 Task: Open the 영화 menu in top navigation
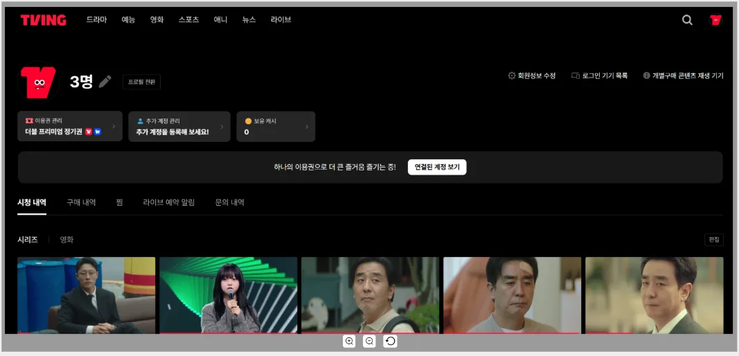tap(157, 20)
